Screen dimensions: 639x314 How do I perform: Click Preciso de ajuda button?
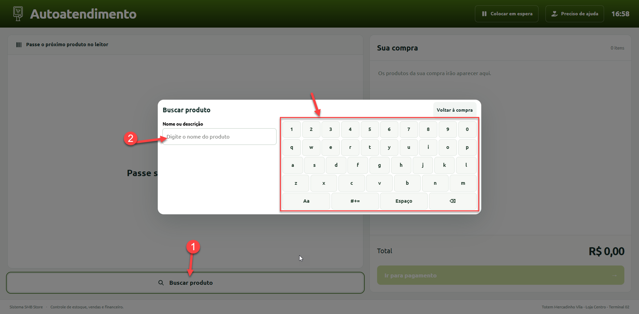(x=575, y=14)
